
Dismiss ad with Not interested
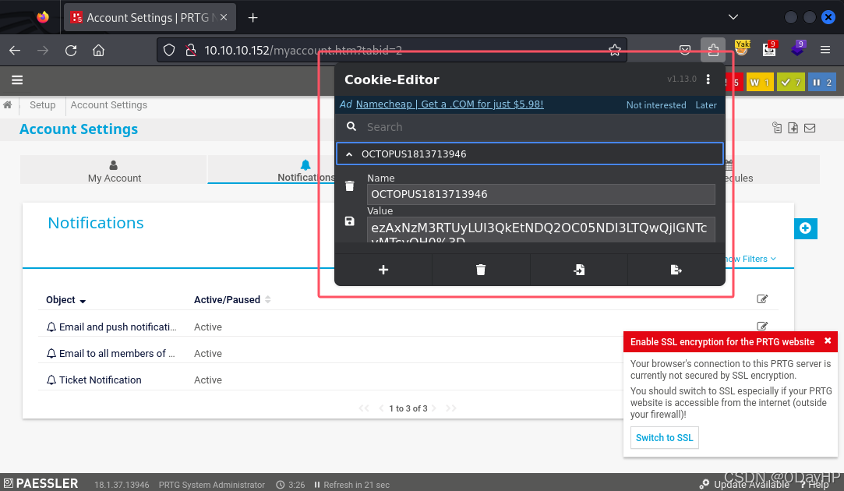click(655, 105)
